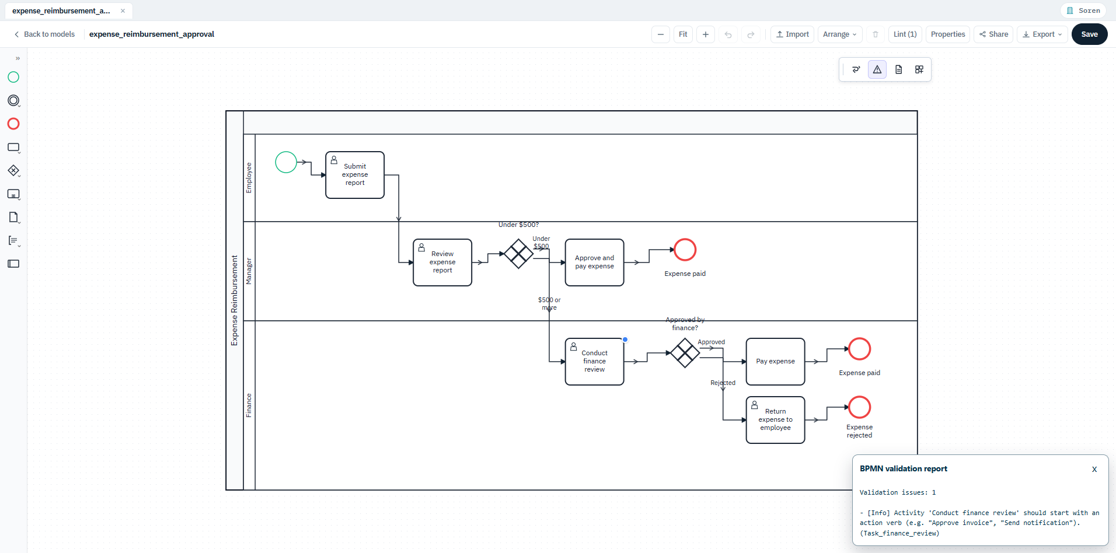Select the red end event tool
Screen dimensions: 1116x553
point(13,124)
